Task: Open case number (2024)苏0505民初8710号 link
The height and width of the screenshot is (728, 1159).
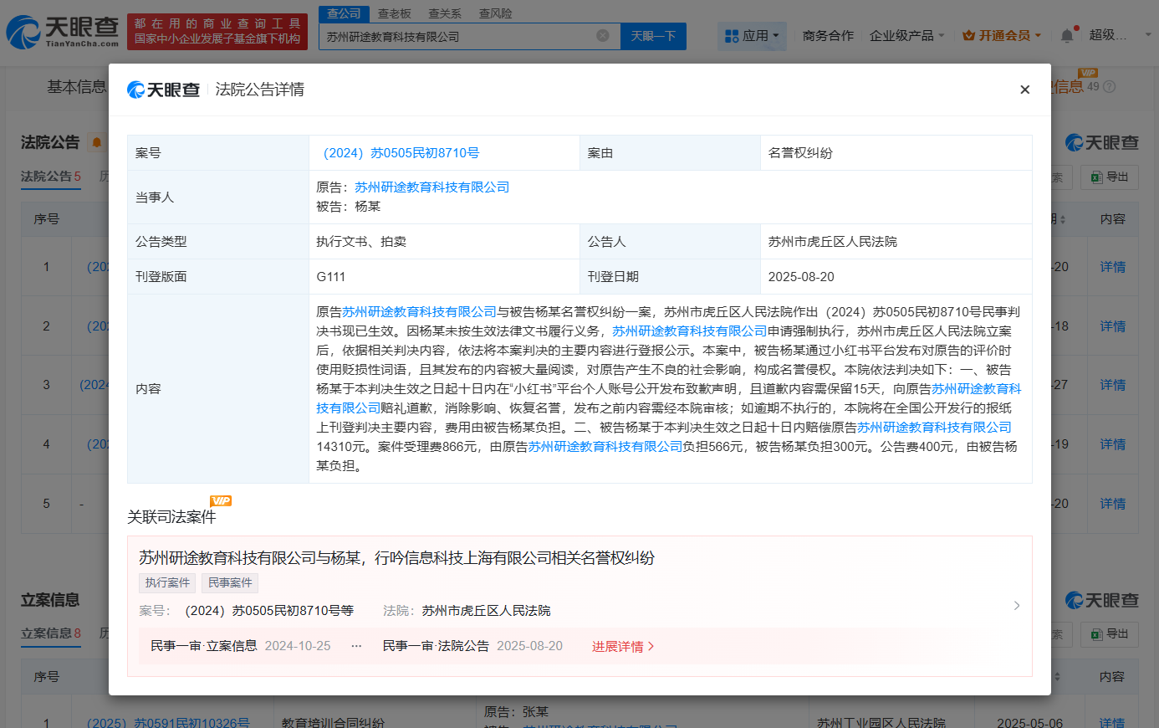Action: pos(401,153)
